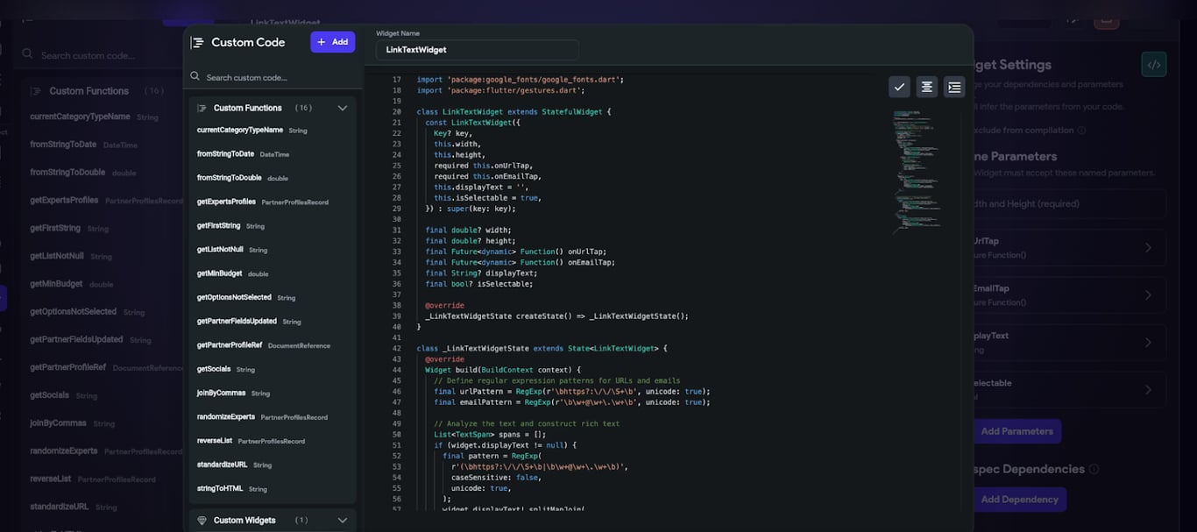Image resolution: width=1197 pixels, height=532 pixels.
Task: Select fromStringToDate in zoomed function list
Action: [225, 153]
